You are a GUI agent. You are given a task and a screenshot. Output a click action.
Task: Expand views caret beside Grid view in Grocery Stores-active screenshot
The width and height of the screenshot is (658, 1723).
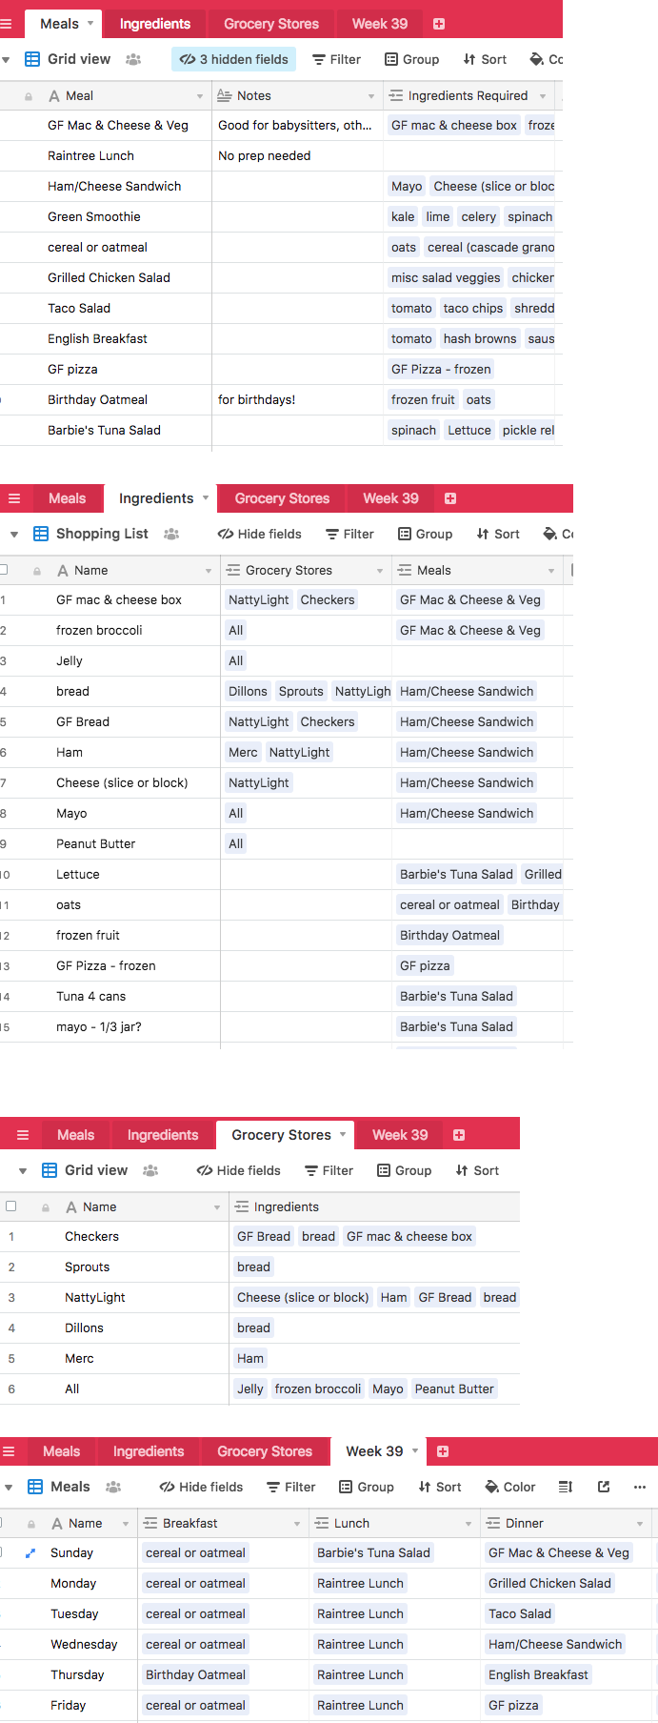[23, 1171]
